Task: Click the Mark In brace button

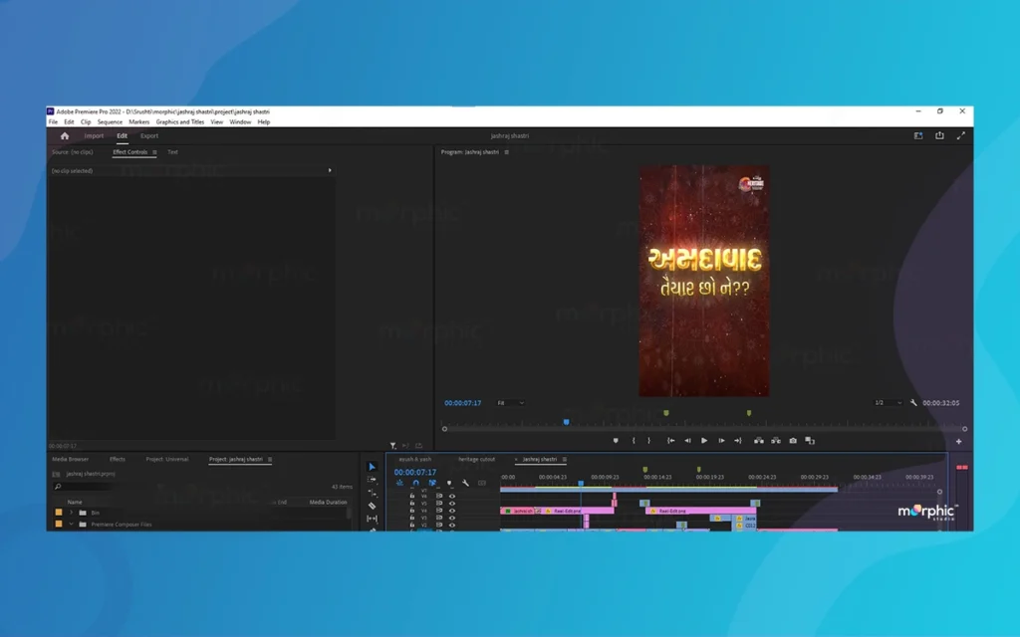Action: click(x=634, y=441)
